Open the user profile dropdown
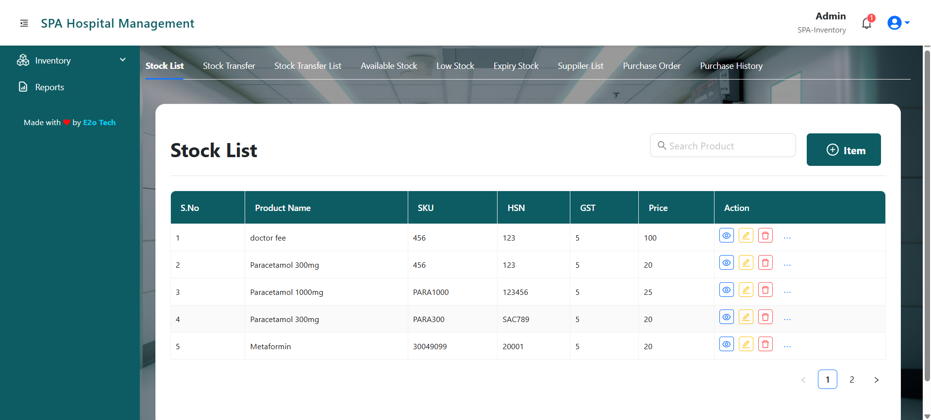 [898, 23]
